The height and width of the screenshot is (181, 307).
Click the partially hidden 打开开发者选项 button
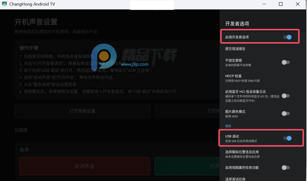187,111
